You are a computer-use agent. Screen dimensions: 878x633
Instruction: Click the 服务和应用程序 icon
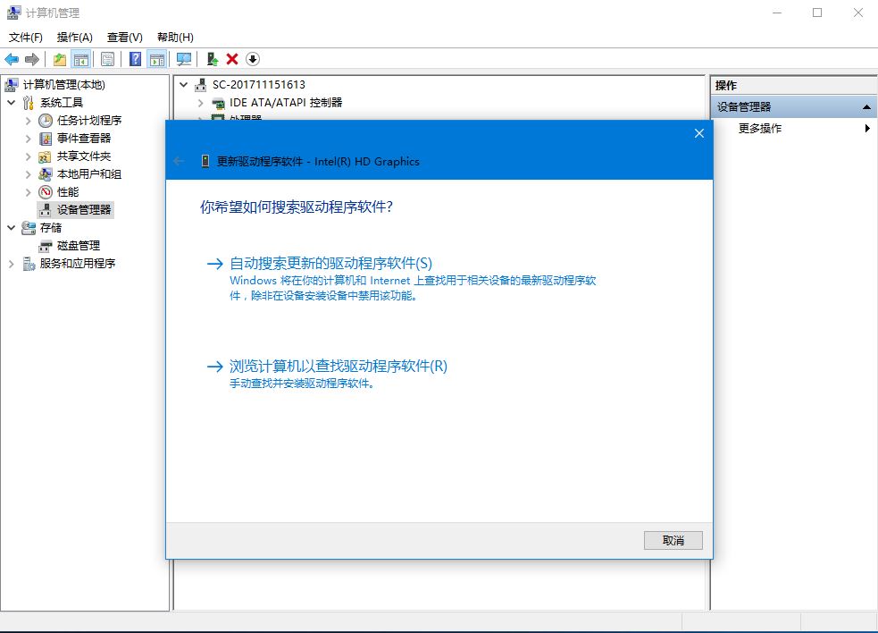pyautogui.click(x=29, y=264)
